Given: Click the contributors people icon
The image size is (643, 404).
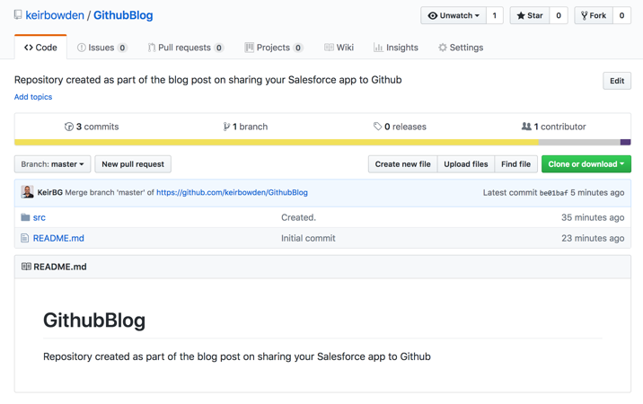Looking at the screenshot, I should click(526, 127).
